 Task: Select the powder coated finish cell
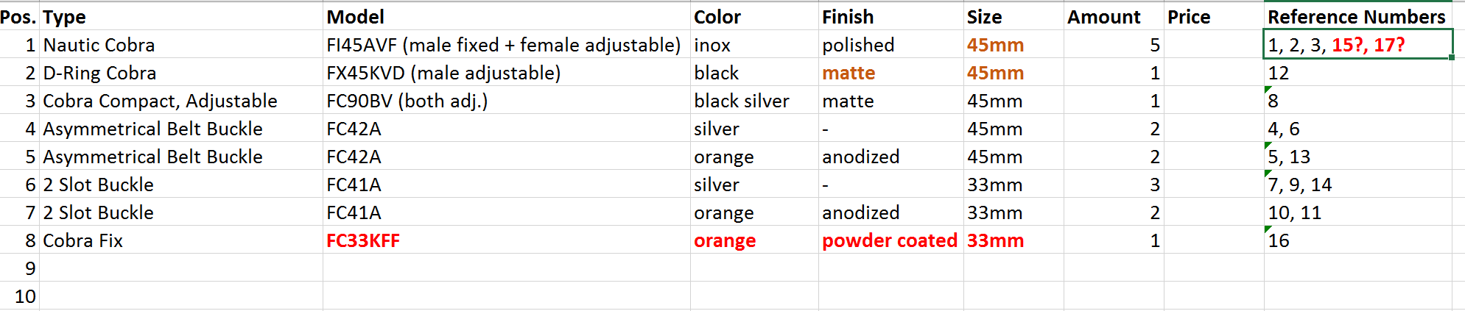tap(890, 240)
